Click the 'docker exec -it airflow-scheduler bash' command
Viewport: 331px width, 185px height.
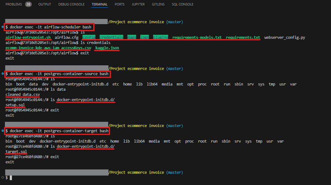(50, 27)
